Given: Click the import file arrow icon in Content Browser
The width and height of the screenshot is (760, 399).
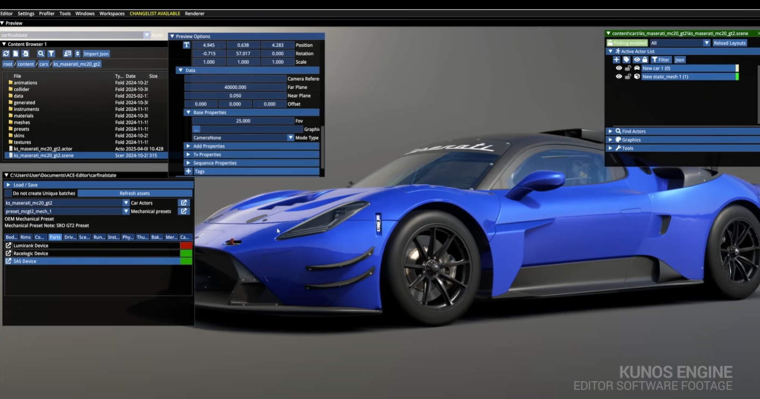Looking at the screenshot, I should pos(25,54).
